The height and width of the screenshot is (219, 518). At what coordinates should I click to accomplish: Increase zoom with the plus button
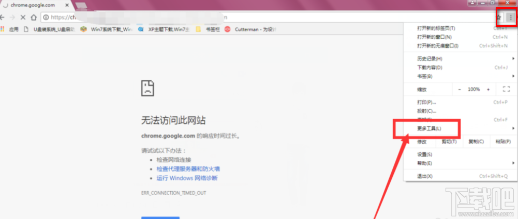click(x=488, y=89)
